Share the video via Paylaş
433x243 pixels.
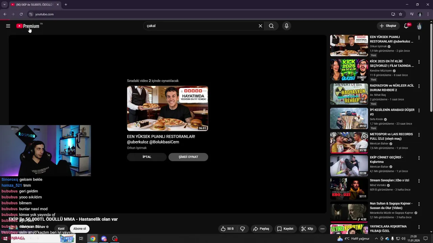click(x=261, y=229)
